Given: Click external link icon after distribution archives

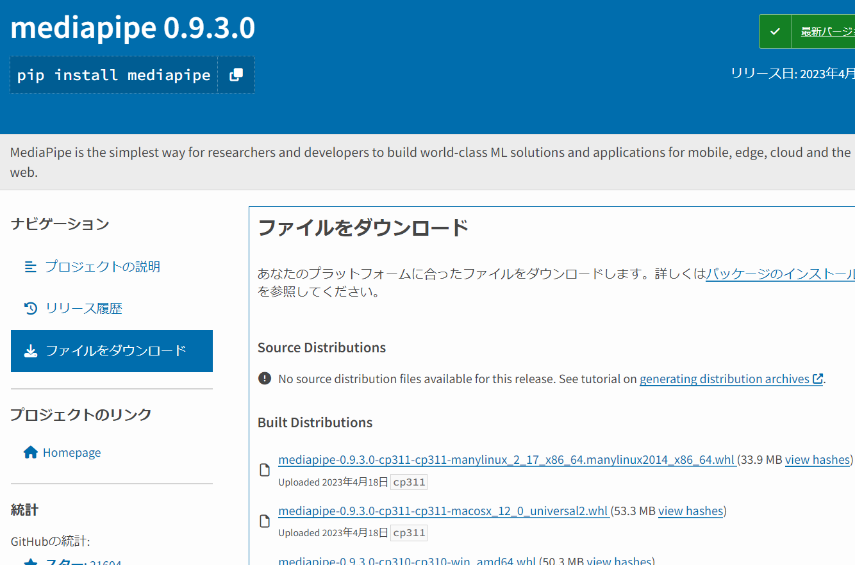Looking at the screenshot, I should pos(817,379).
